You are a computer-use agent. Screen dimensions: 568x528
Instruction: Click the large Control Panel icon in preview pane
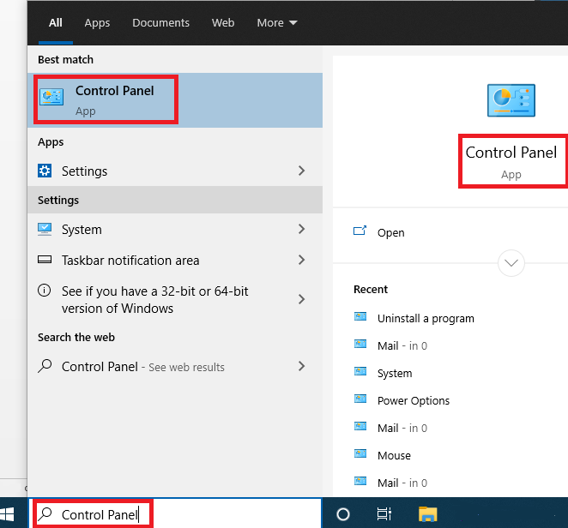[x=511, y=100]
